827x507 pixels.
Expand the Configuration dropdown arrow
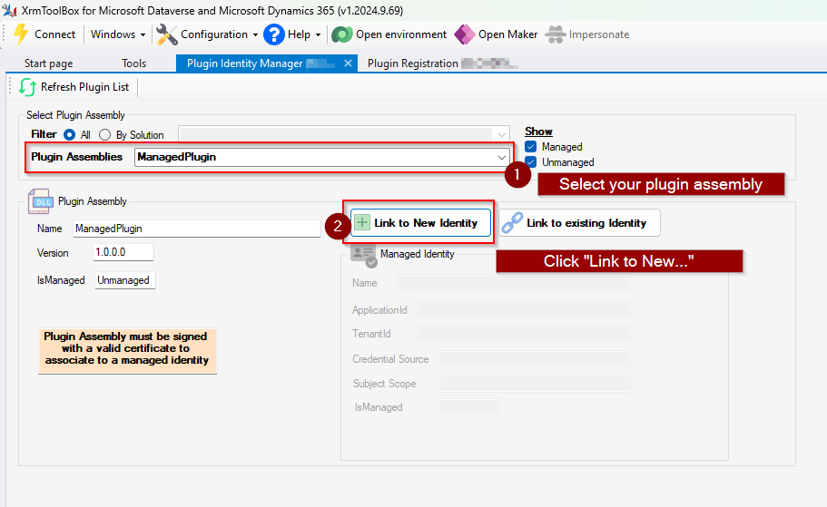(255, 34)
